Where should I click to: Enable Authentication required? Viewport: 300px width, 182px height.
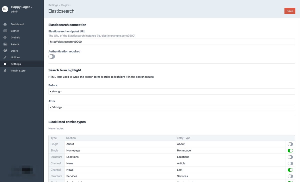[51, 56]
